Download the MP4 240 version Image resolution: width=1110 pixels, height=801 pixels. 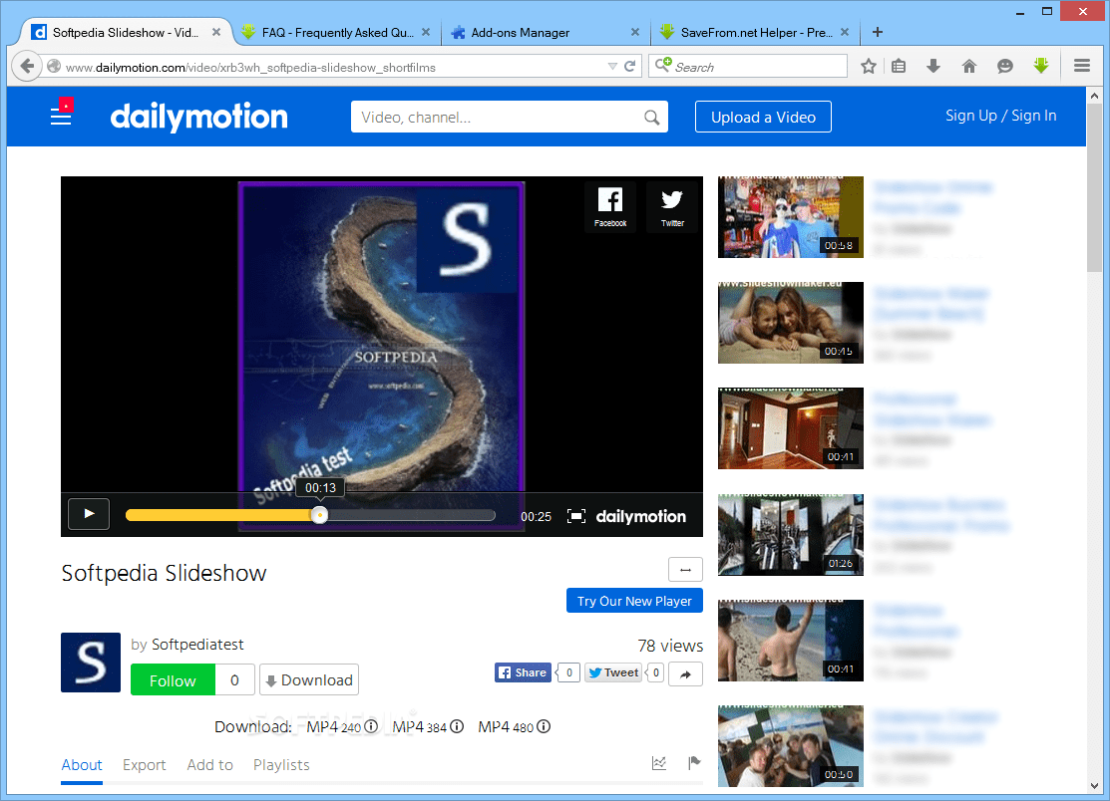click(333, 726)
